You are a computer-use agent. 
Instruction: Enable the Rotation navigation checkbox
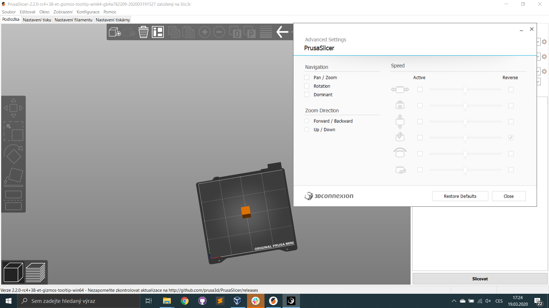coord(307,86)
